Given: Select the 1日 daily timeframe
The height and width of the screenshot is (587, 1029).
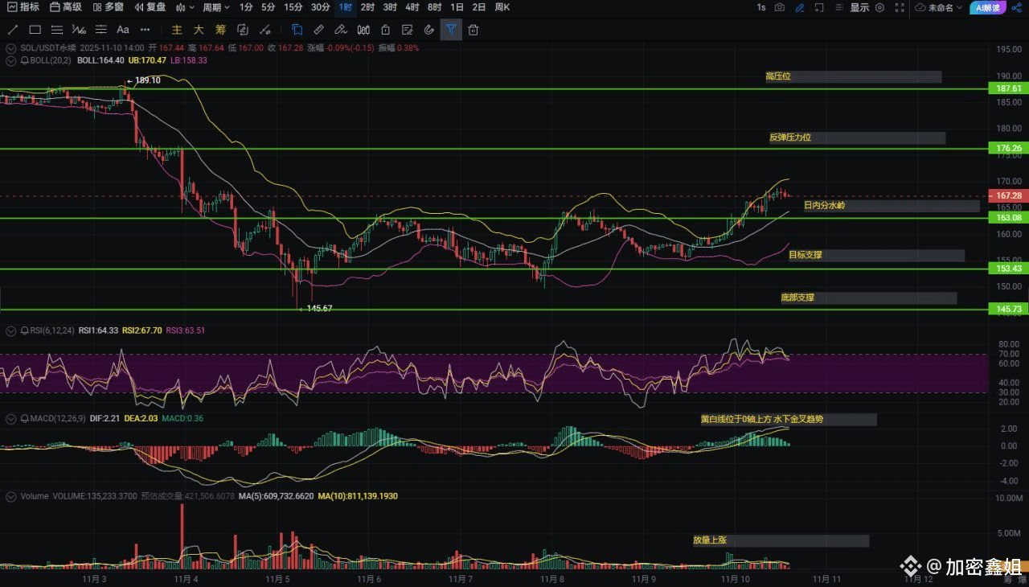Looking at the screenshot, I should [x=457, y=7].
